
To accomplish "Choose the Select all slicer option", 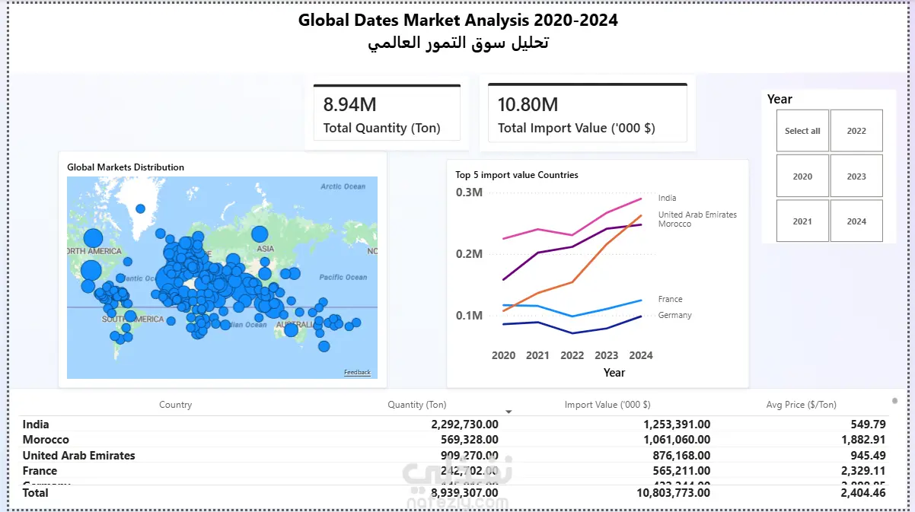I will coord(802,131).
